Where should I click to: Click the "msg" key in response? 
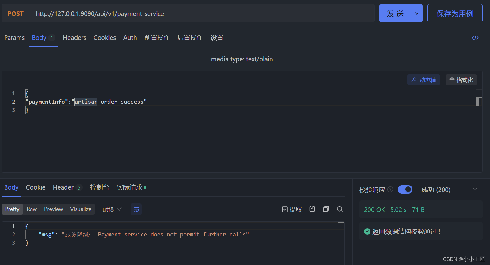click(47, 235)
